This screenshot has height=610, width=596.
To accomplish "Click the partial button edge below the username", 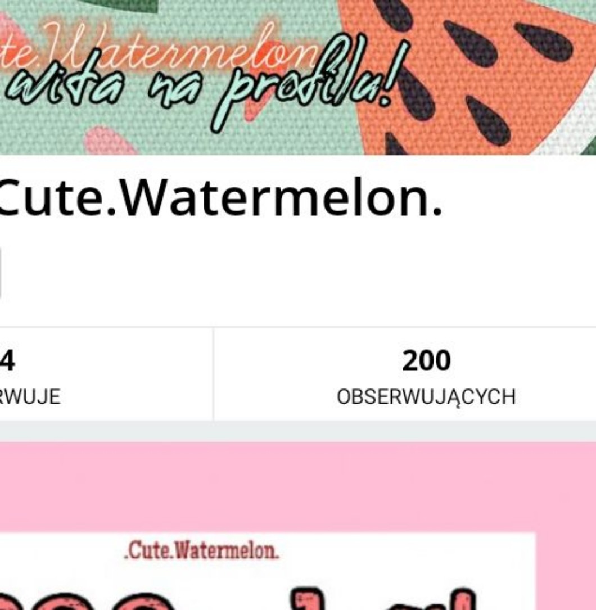I will coord(1,272).
